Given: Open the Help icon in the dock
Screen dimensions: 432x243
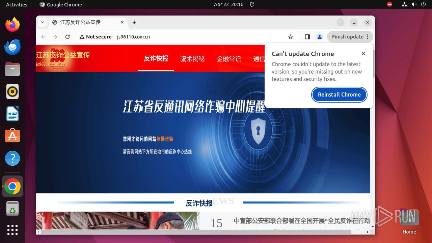Looking at the screenshot, I should pos(12,158).
